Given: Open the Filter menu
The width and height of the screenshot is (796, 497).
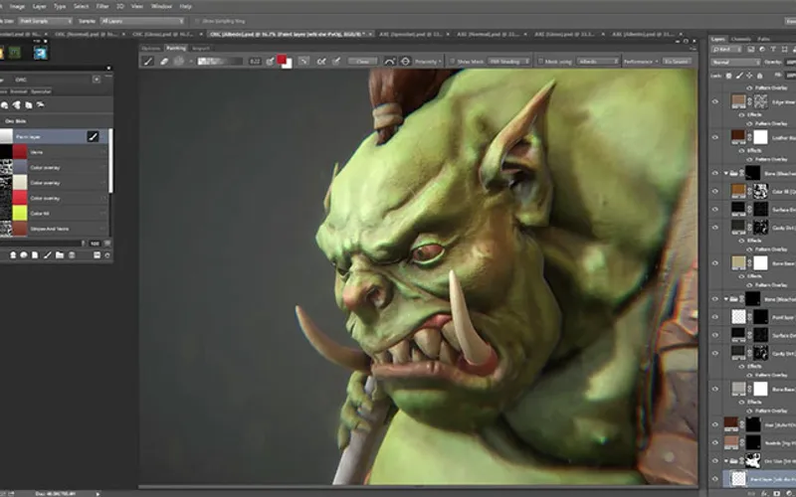Looking at the screenshot, I should point(102,6).
